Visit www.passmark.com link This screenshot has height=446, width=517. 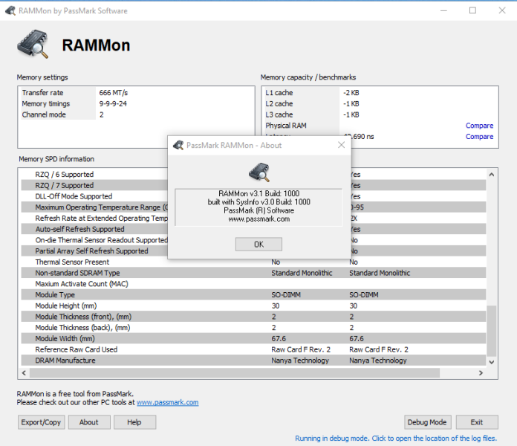point(167,402)
